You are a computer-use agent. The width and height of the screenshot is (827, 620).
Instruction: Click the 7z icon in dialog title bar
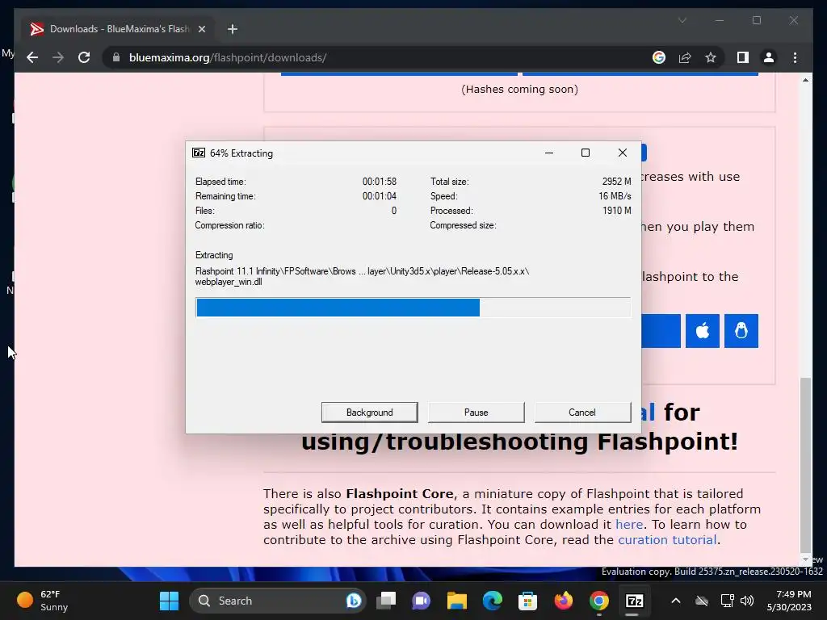(199, 153)
